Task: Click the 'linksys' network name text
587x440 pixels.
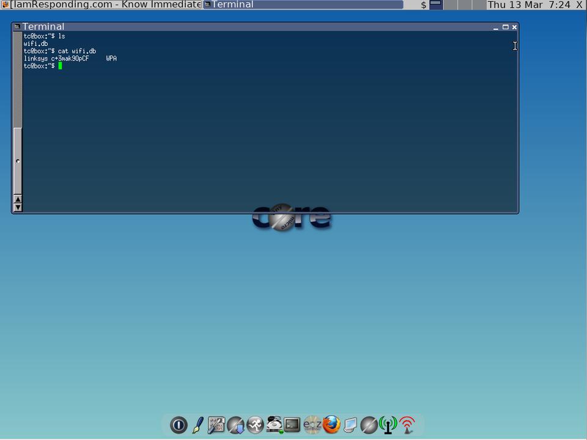Action: 35,59
